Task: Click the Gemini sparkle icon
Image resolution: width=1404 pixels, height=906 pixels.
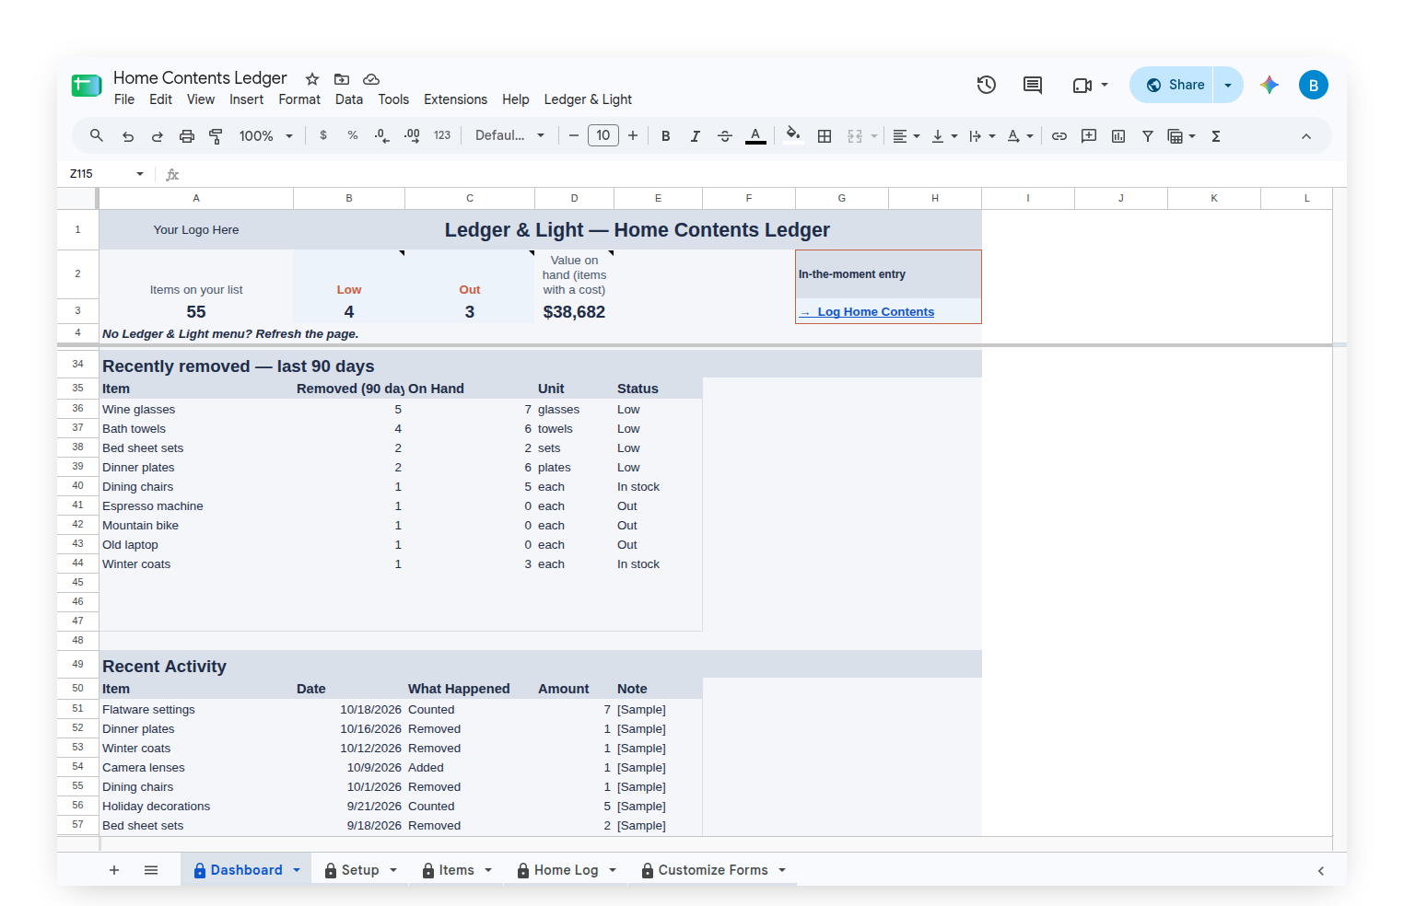Action: pyautogui.click(x=1269, y=85)
